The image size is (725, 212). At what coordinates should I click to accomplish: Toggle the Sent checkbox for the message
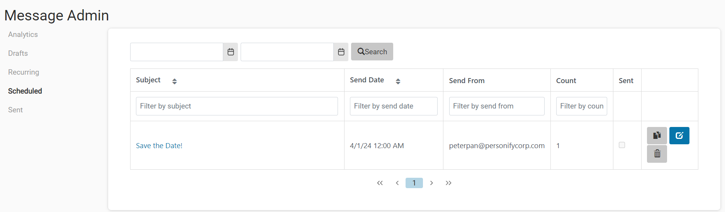pos(622,145)
